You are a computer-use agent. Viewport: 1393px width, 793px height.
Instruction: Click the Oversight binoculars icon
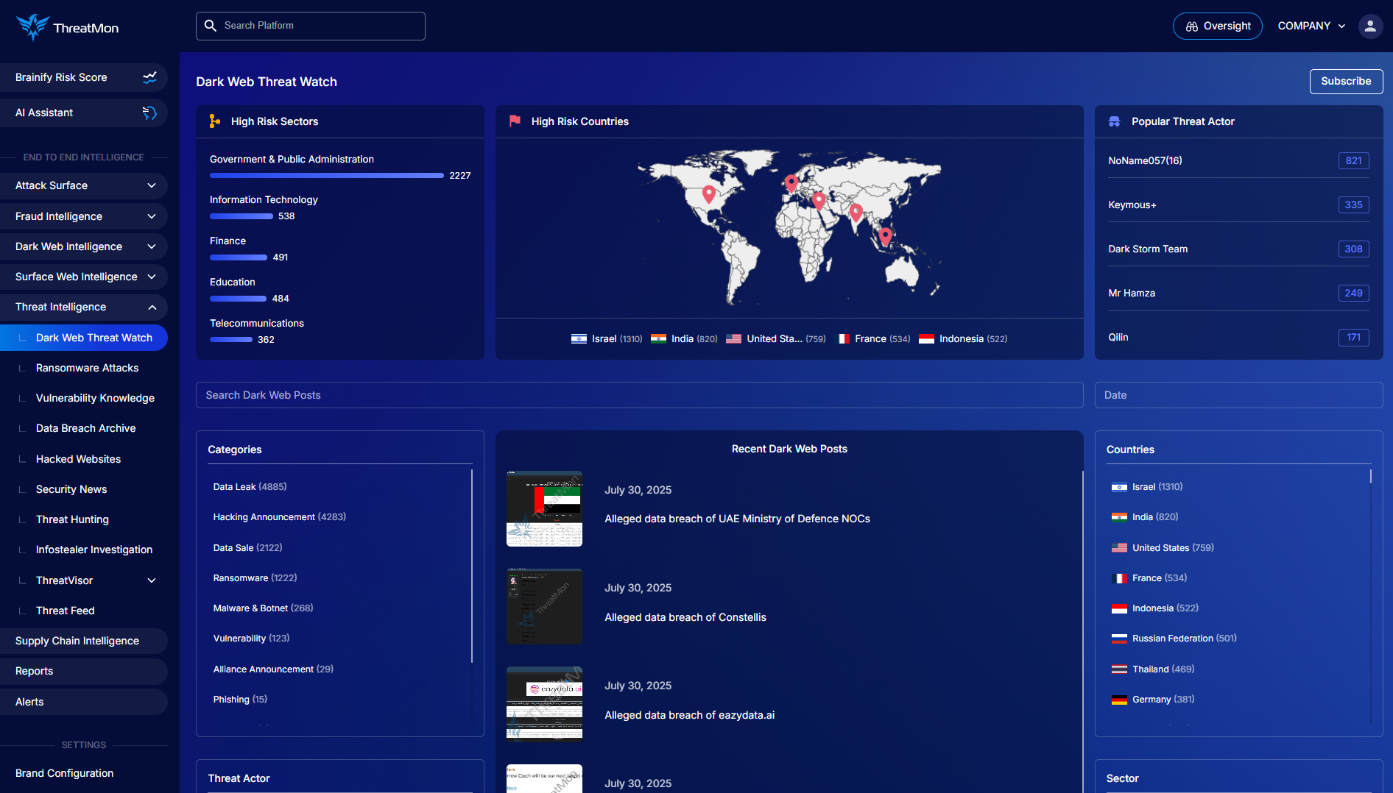click(1192, 26)
